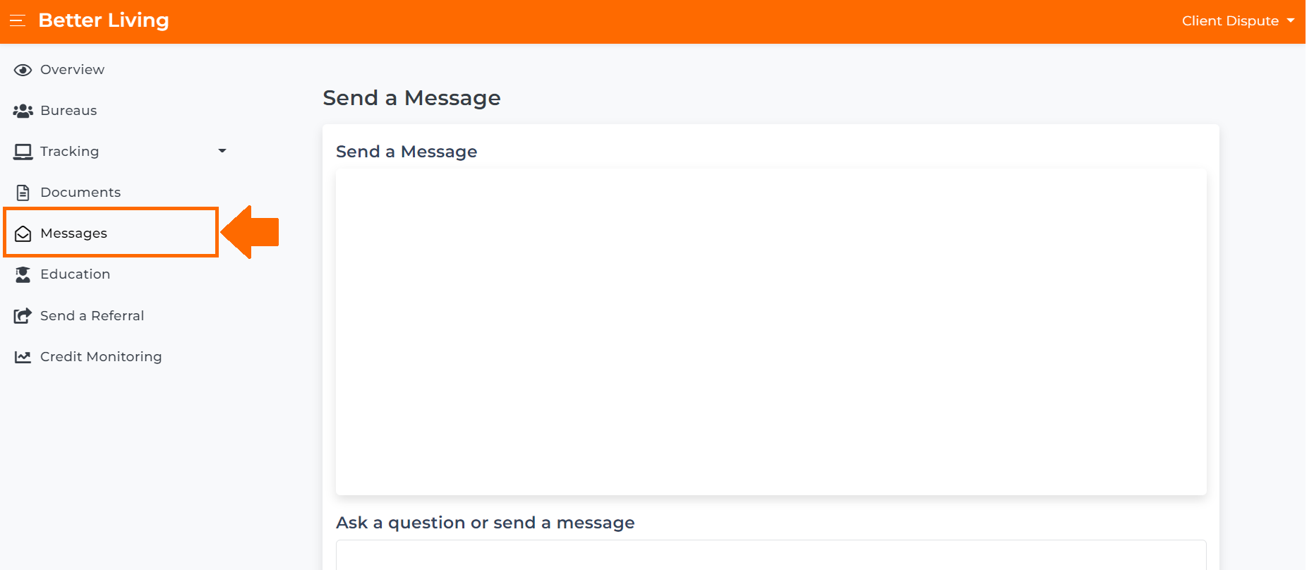This screenshot has height=570, width=1314.
Task: Click the Client Dispute caret arrow
Action: (1291, 20)
